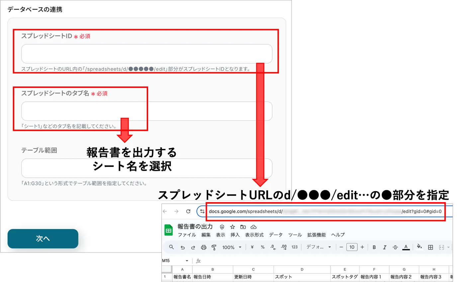This screenshot has width=457, height=282.
Task: Open the site information icon in address bar
Action: [202, 211]
